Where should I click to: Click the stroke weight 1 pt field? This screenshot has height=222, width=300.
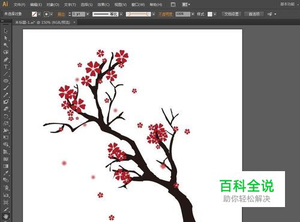(79, 14)
